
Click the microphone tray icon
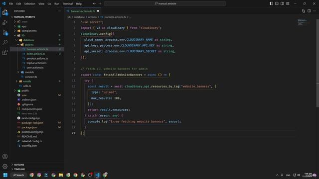[x=282, y=175]
